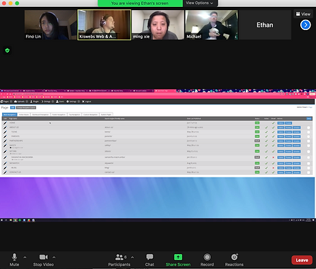Select ming xie's video thumbnail
316x269 pixels.
tap(158, 25)
